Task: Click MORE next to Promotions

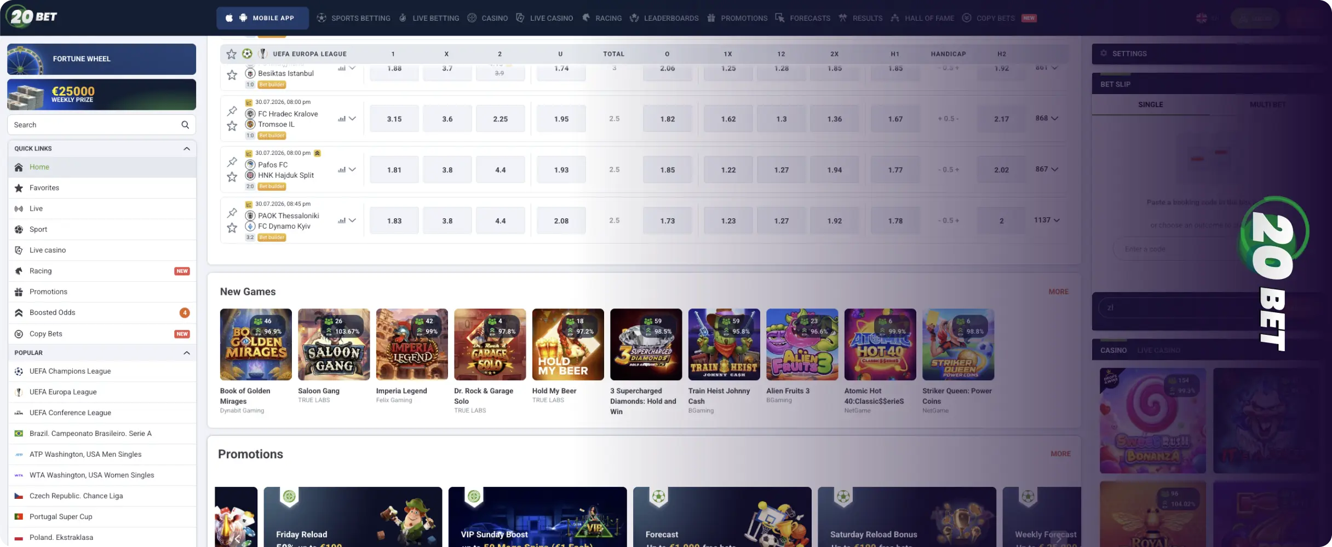Action: tap(1060, 453)
